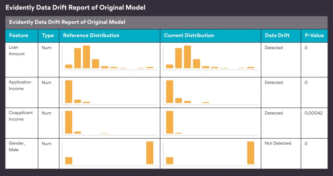Open the Loan Amount reference distribution histogram
Viewport: 333px width, 176px height.
[x=110, y=57]
